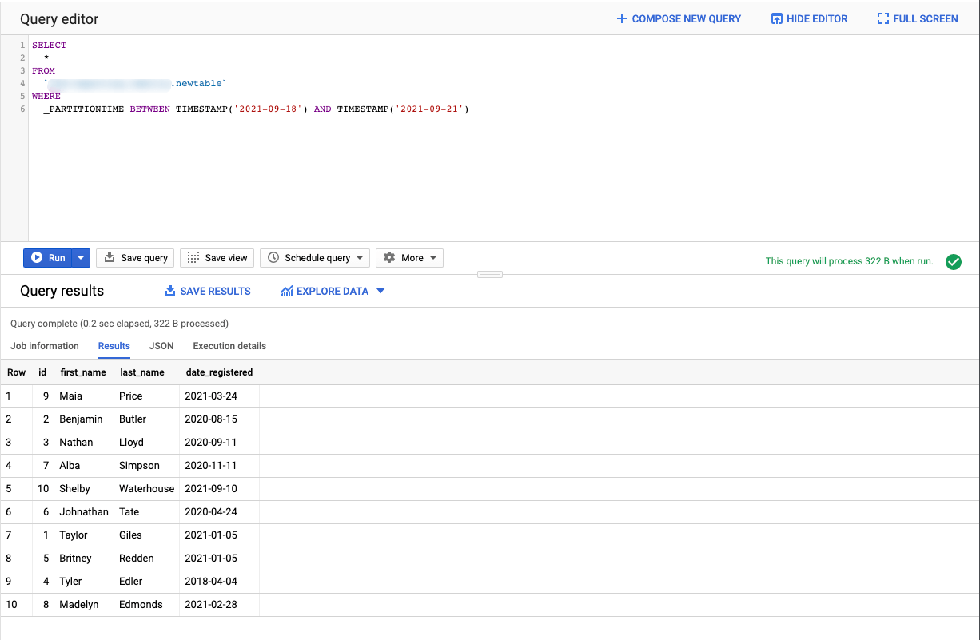Expand the Explore Data dropdown arrow
The width and height of the screenshot is (980, 640).
pos(380,291)
